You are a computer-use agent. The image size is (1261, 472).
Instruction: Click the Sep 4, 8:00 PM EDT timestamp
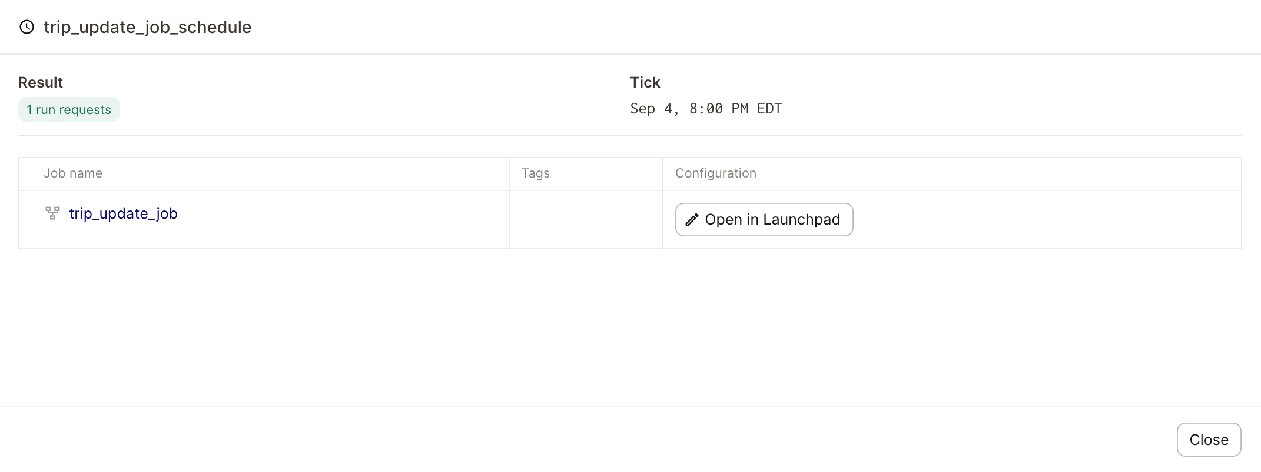click(x=706, y=109)
